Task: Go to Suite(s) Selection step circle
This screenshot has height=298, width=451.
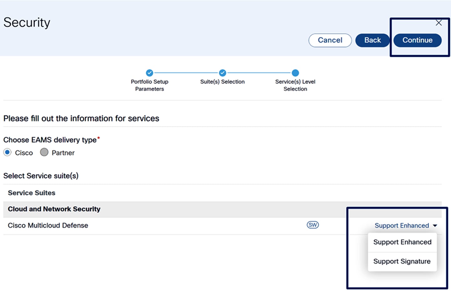Action: pyautogui.click(x=222, y=73)
